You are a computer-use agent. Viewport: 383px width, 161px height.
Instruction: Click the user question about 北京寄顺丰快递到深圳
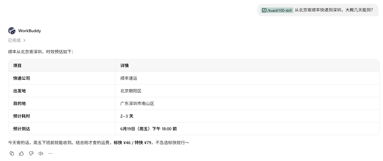(x=334, y=10)
